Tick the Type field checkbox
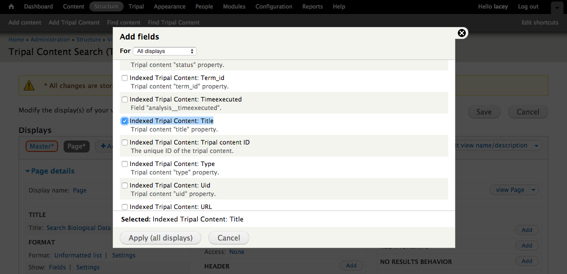567x274 pixels. (x=125, y=164)
